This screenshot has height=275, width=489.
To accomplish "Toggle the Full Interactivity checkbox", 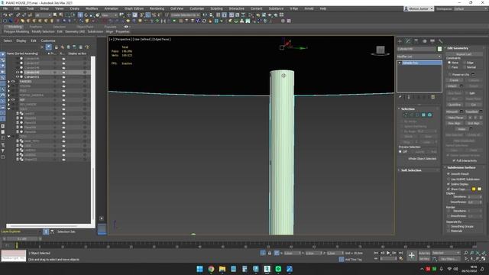I will pos(454,160).
